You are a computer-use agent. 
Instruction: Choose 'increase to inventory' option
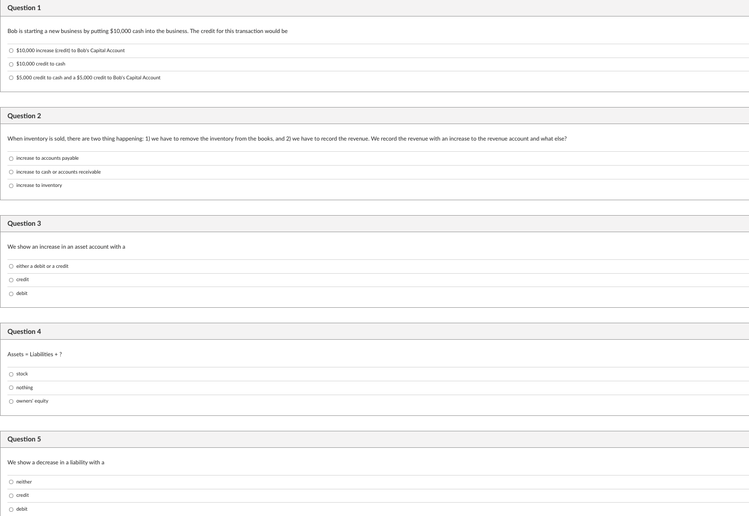(x=11, y=185)
